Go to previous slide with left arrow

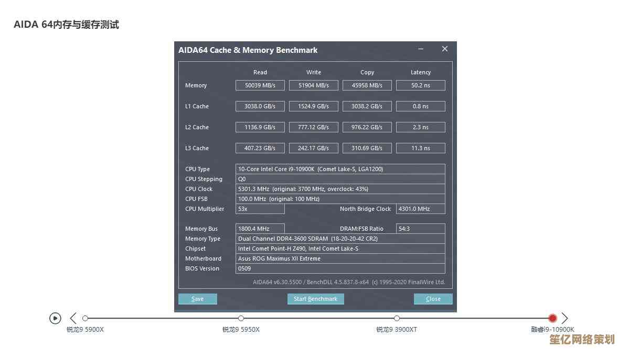73,318
